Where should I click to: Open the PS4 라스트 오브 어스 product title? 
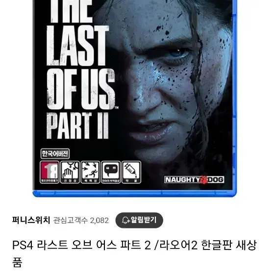(x=134, y=253)
